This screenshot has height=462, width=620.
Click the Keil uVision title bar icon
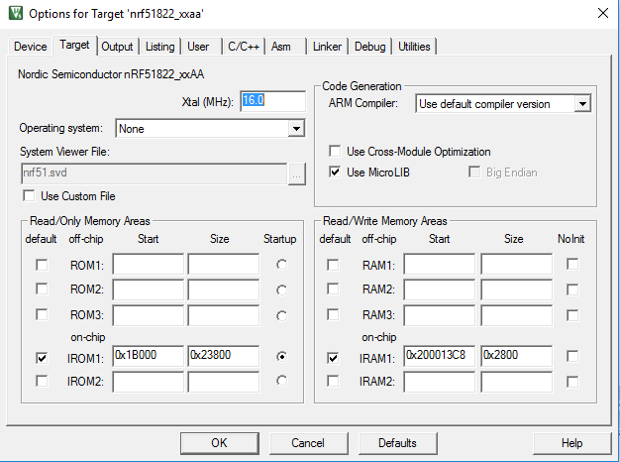pyautogui.click(x=16, y=13)
